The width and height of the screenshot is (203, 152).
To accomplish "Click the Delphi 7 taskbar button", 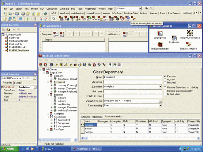I will tap(55, 149).
